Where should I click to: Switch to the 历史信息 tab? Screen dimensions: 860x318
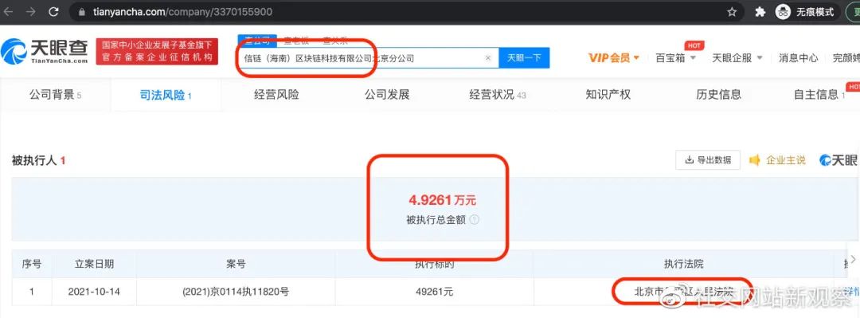[x=718, y=95]
